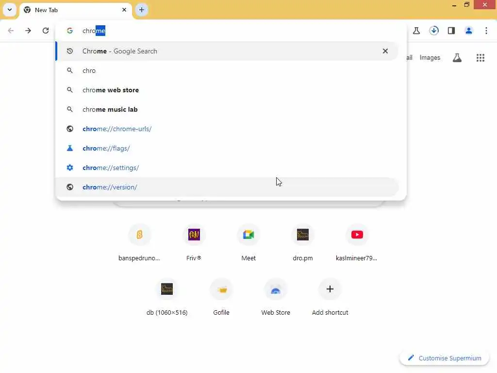Open the Web Store shortcut
This screenshot has height=373, width=497.
pos(276,297)
